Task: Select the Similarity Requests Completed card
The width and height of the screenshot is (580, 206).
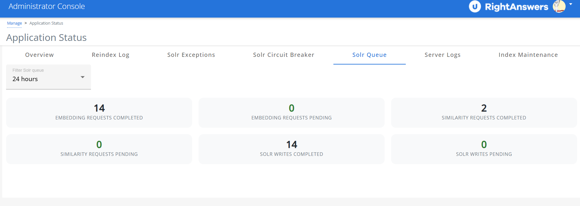Action: click(484, 113)
